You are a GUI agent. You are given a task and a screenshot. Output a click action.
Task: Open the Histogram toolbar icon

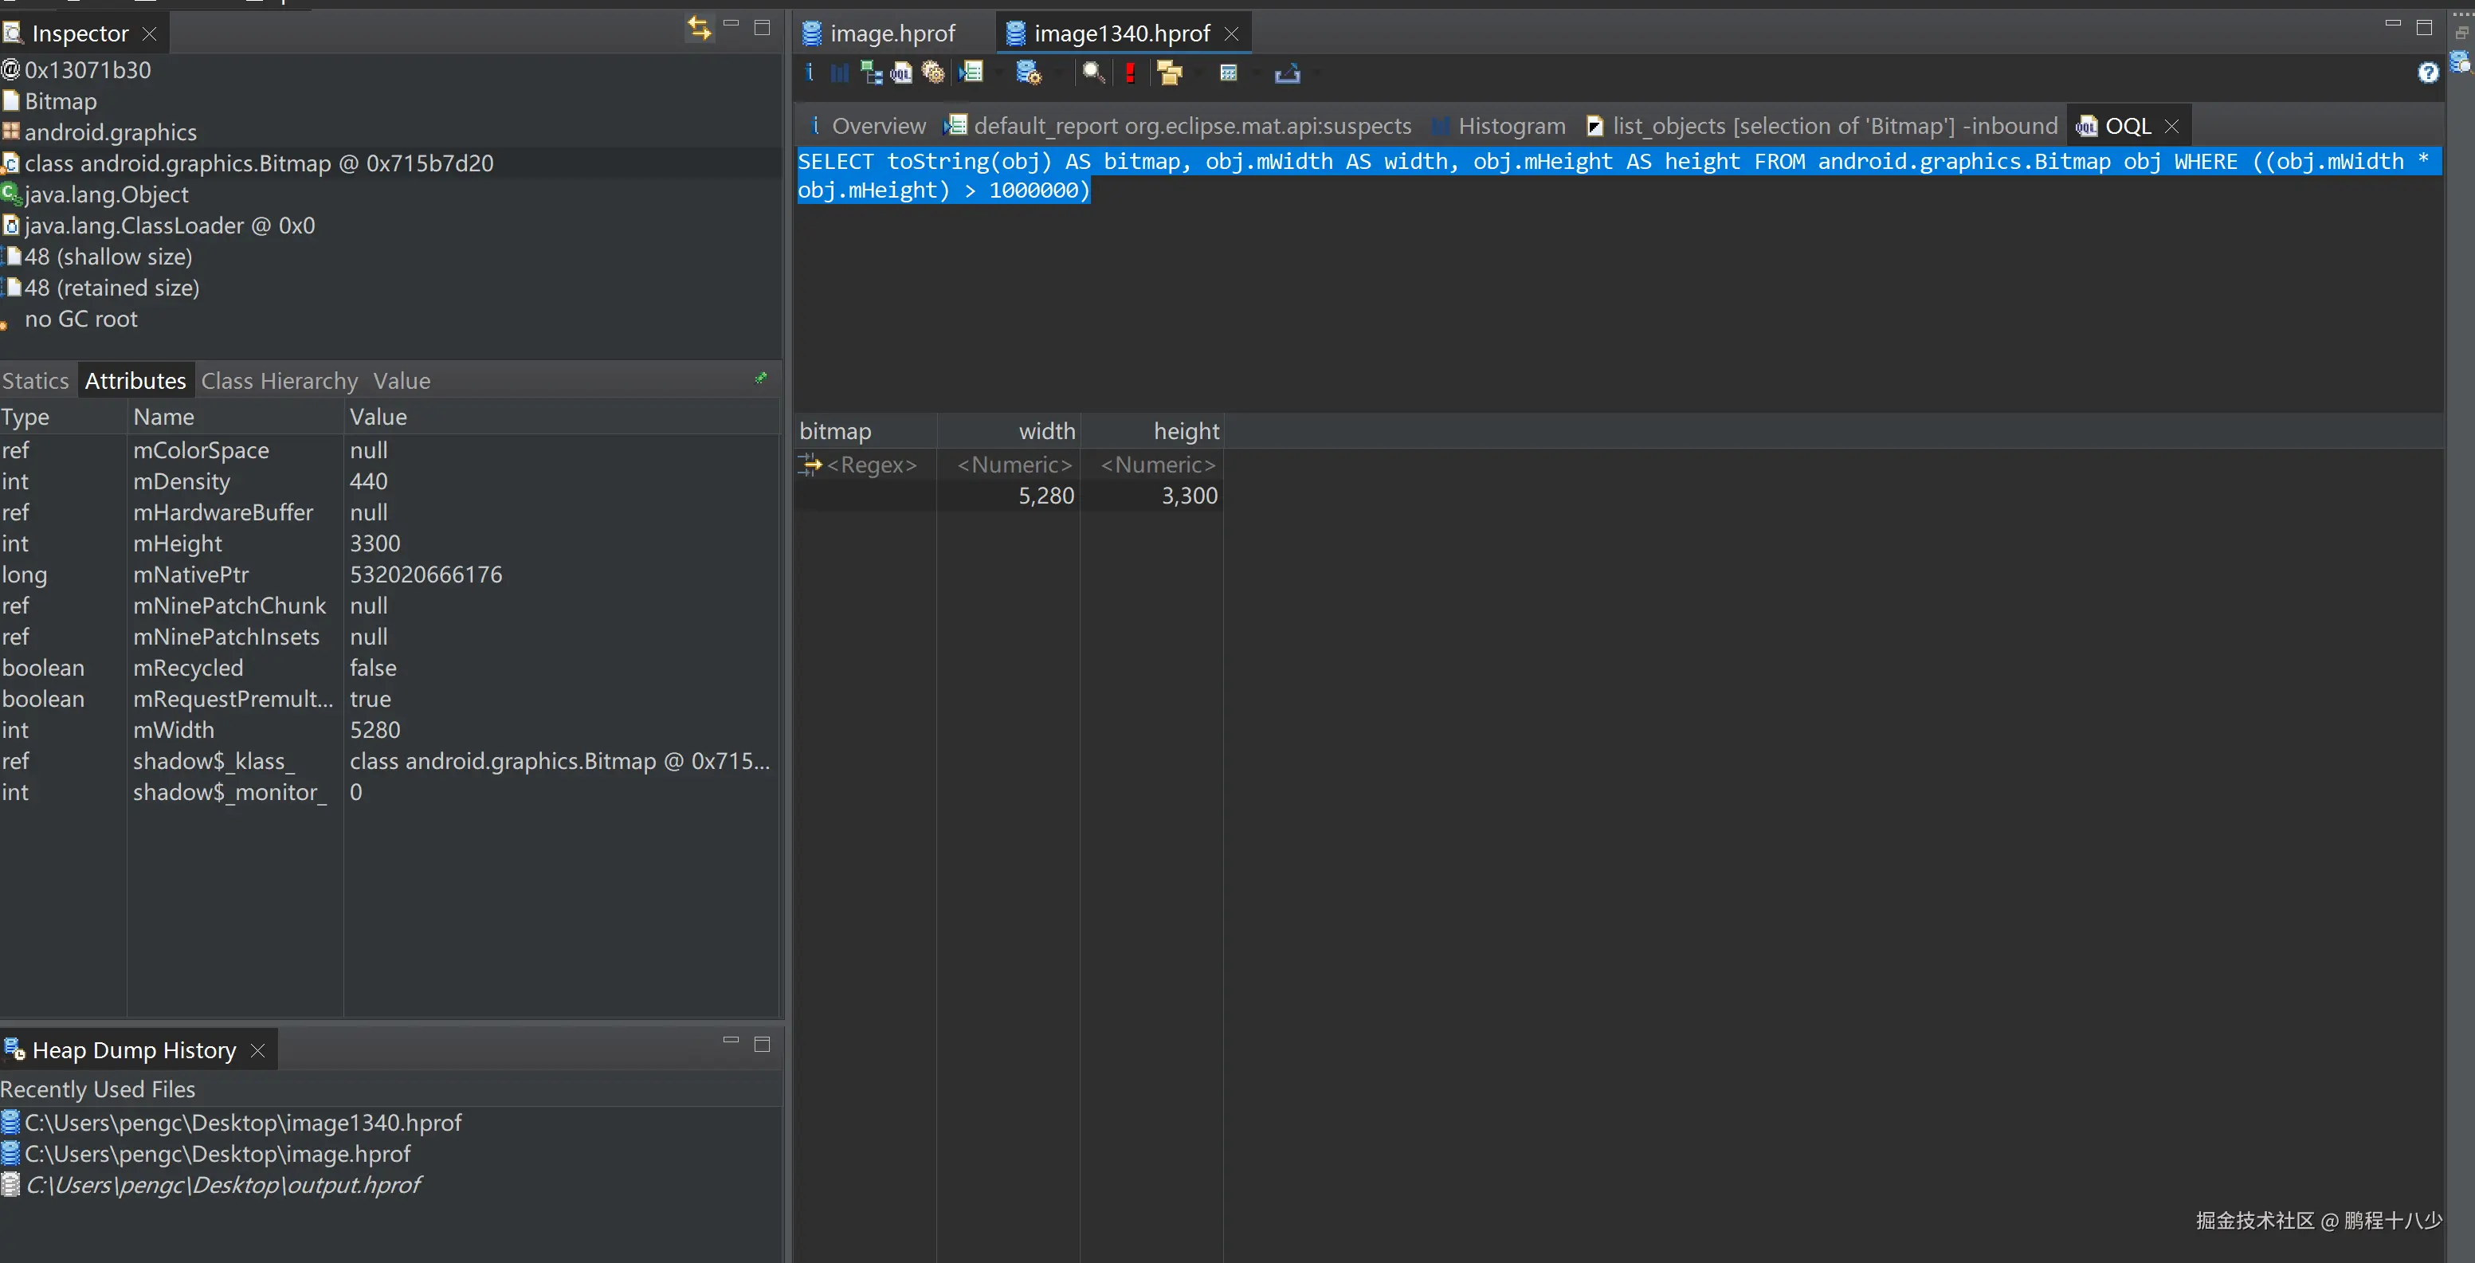click(x=839, y=73)
